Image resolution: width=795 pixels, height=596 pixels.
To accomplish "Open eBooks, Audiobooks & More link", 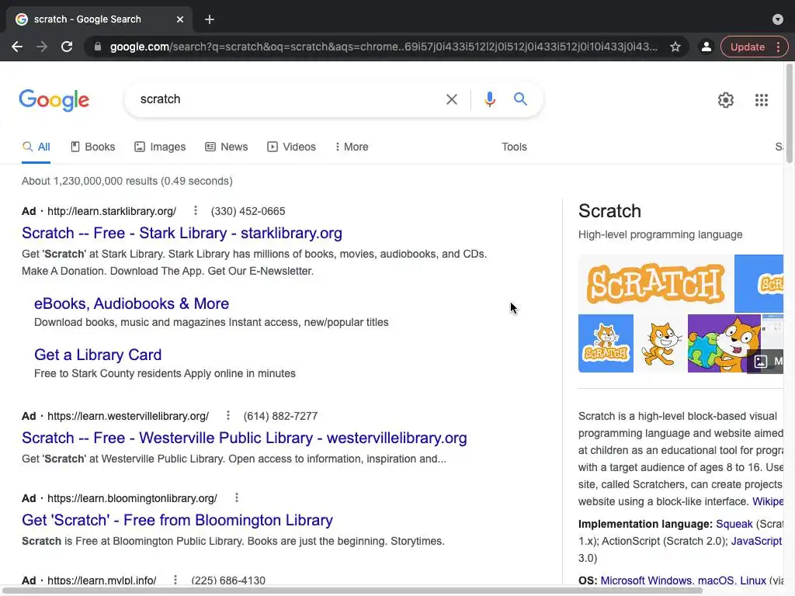I will [x=131, y=303].
